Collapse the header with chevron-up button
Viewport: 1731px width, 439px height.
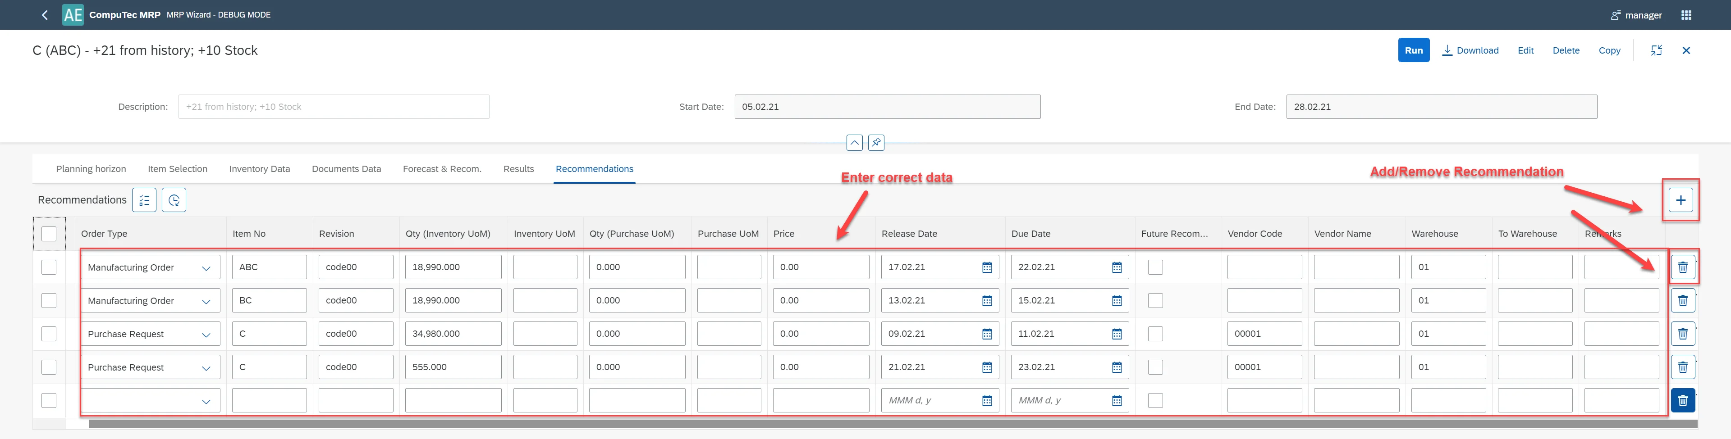pyautogui.click(x=854, y=142)
